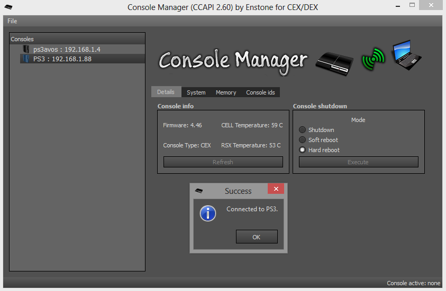Maximize the Console Manager window

tap(412, 5)
